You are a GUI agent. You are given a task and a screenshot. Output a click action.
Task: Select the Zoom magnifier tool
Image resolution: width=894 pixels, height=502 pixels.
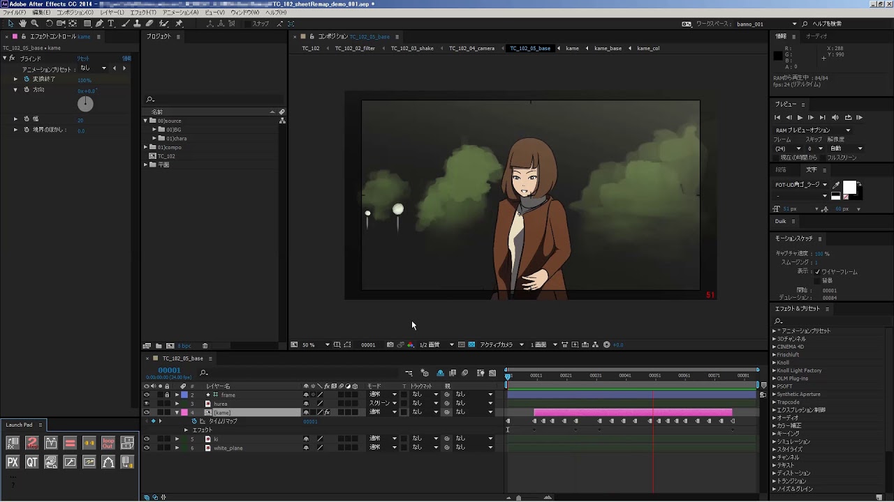click(x=35, y=23)
